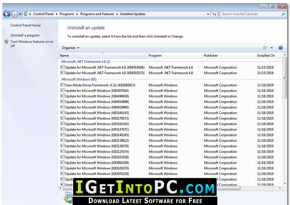
Task: Select the icon for update KB4507004
Action: (x=63, y=91)
